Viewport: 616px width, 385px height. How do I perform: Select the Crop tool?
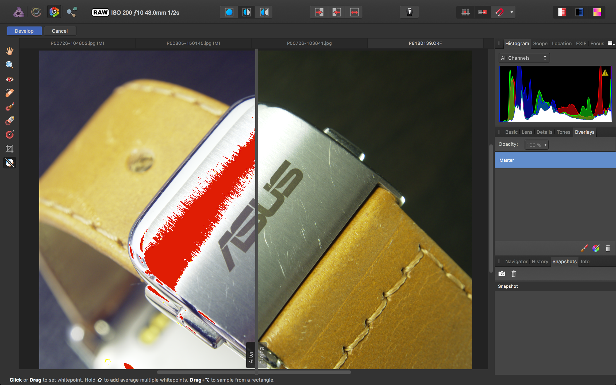tap(10, 149)
